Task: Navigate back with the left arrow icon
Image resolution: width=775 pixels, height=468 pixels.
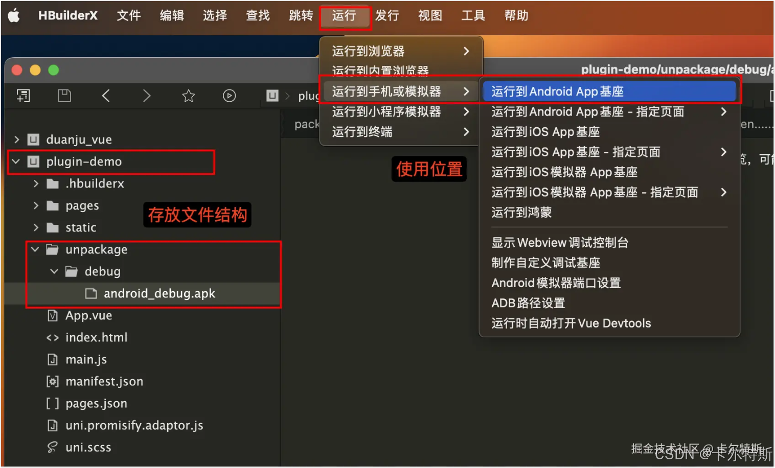Action: [106, 96]
